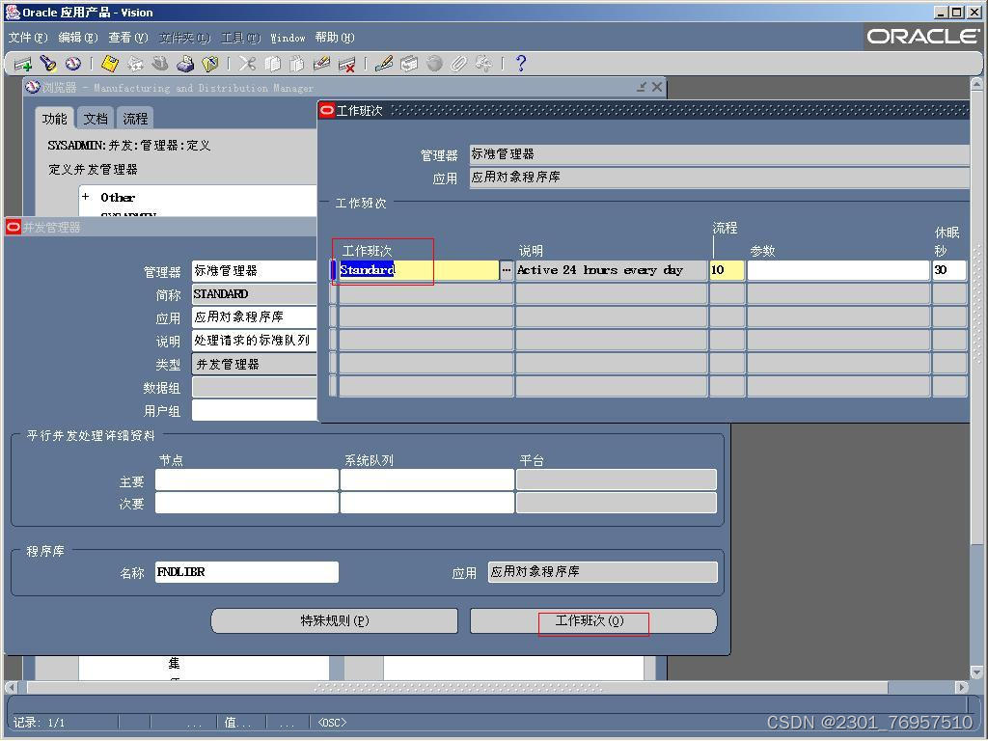Image resolution: width=988 pixels, height=741 pixels.
Task: Click the Print toolbar icon
Action: point(185,64)
